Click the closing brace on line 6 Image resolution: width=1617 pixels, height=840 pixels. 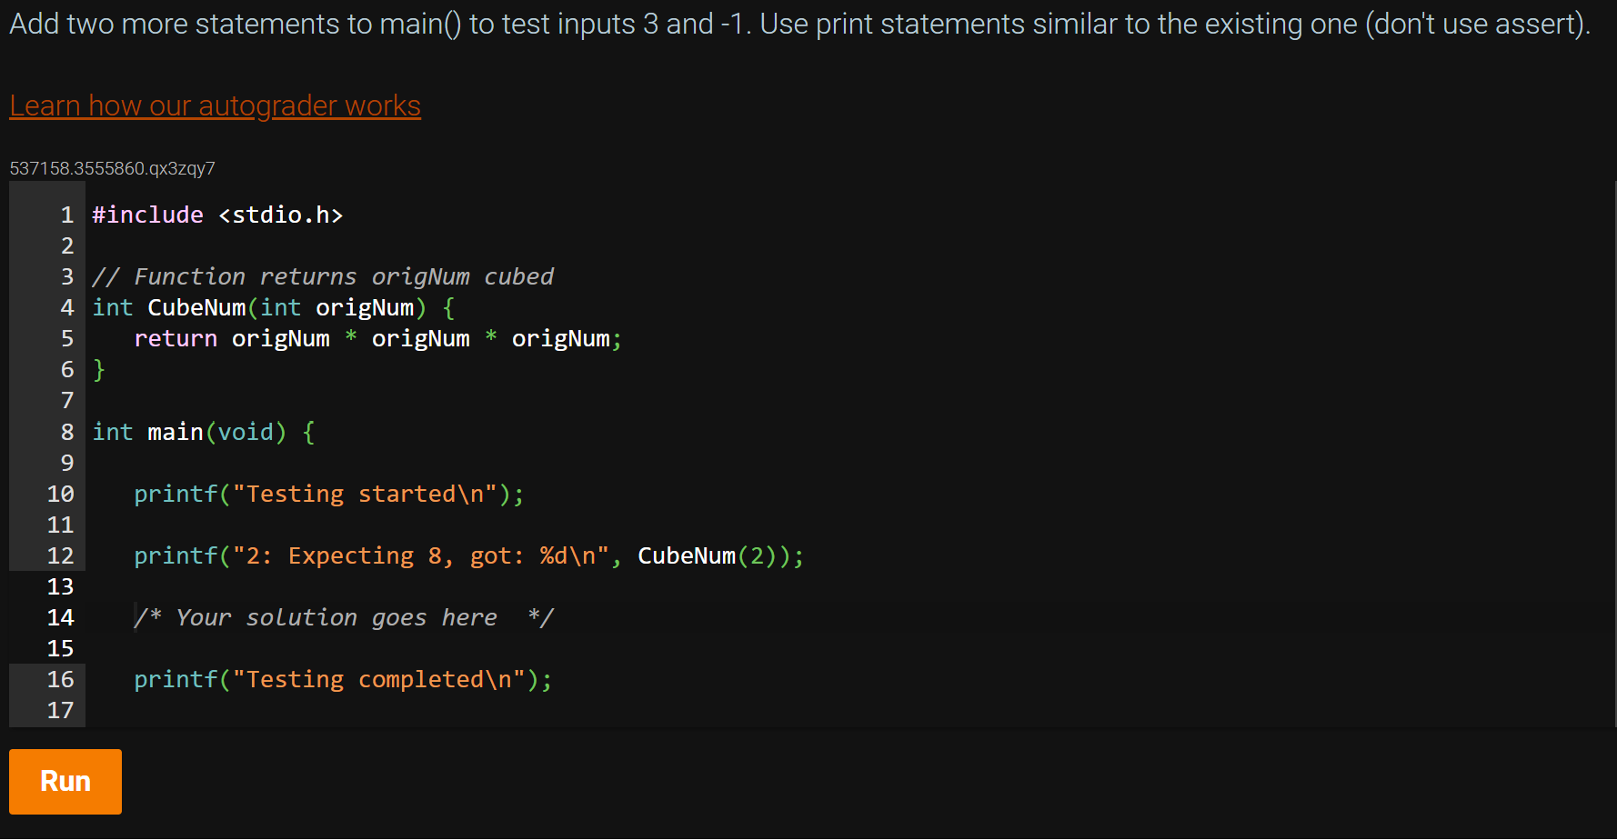[x=97, y=369]
